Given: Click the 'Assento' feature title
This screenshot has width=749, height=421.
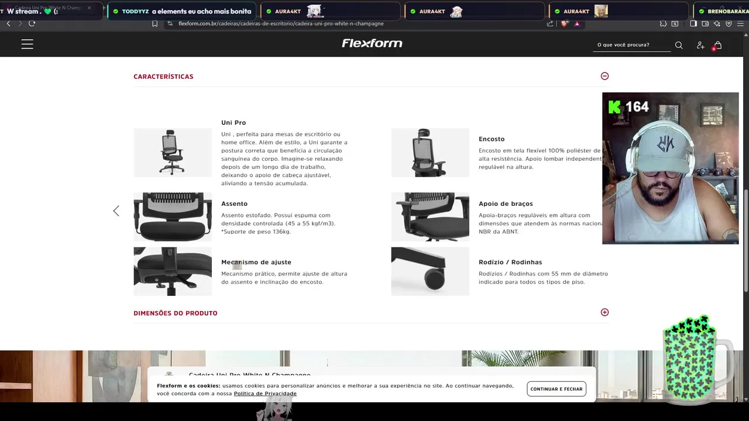Looking at the screenshot, I should (234, 203).
